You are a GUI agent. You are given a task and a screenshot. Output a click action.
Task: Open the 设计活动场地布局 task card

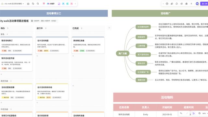click(52, 92)
